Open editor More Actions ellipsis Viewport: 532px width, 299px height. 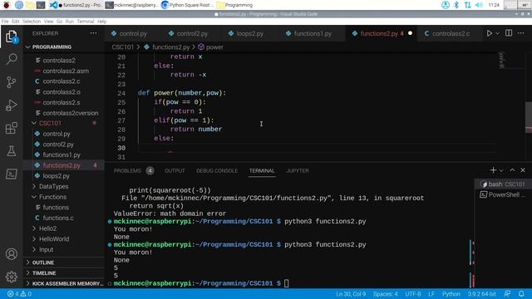(521, 33)
